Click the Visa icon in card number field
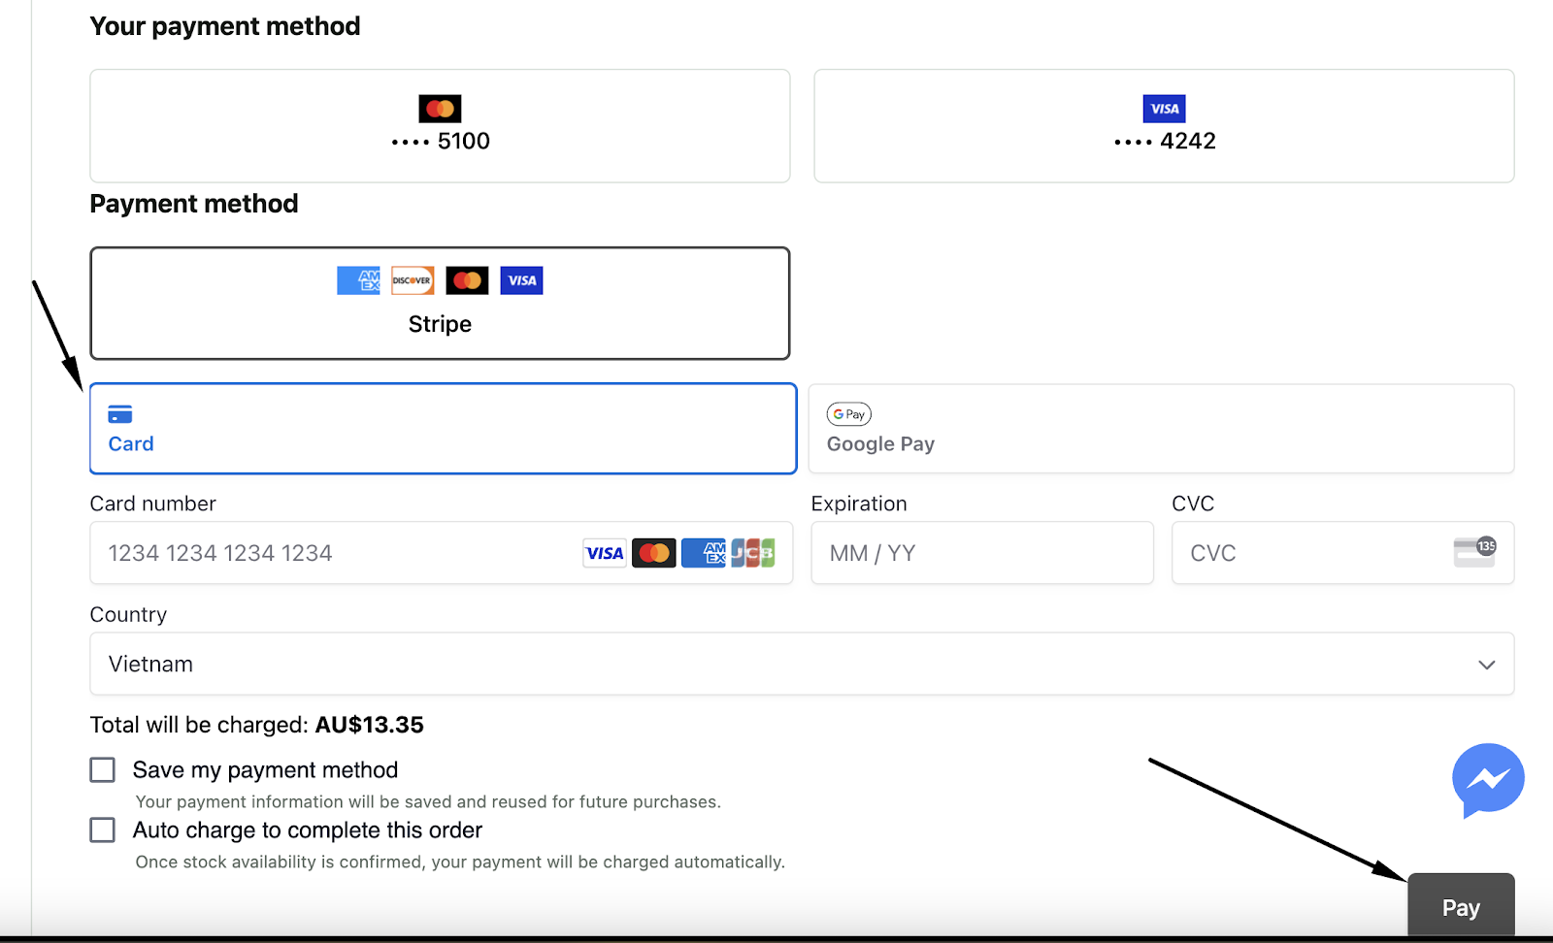 tap(605, 553)
